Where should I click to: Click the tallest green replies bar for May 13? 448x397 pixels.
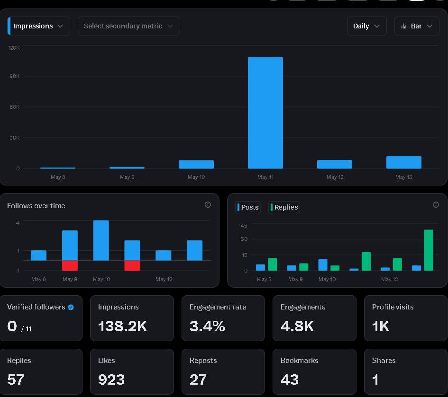tap(429, 250)
